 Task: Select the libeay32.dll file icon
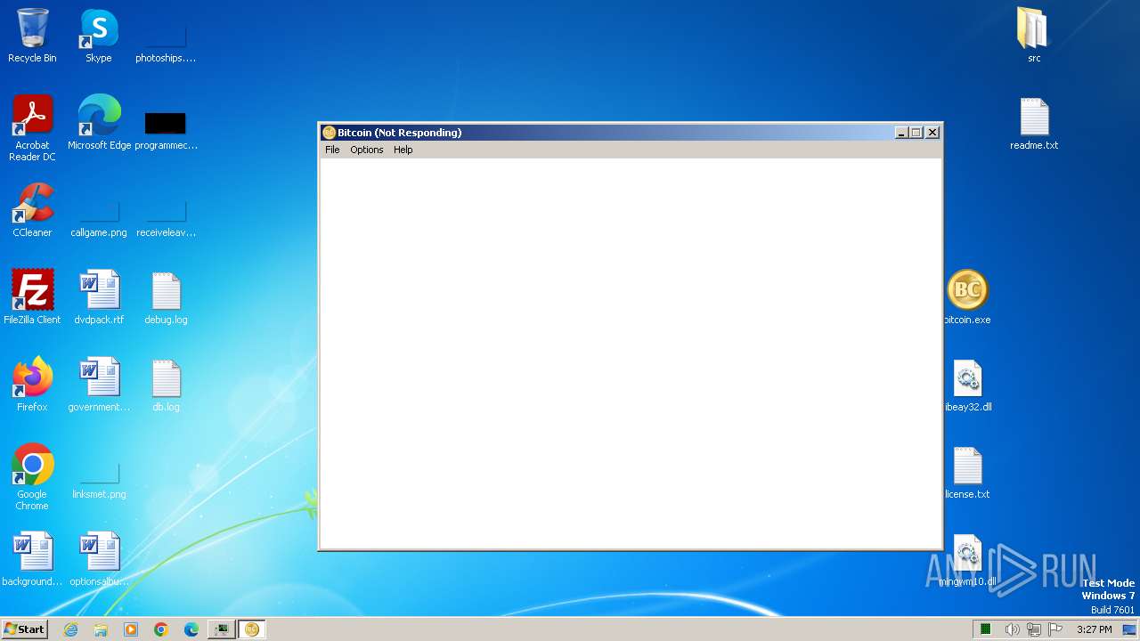967,385
